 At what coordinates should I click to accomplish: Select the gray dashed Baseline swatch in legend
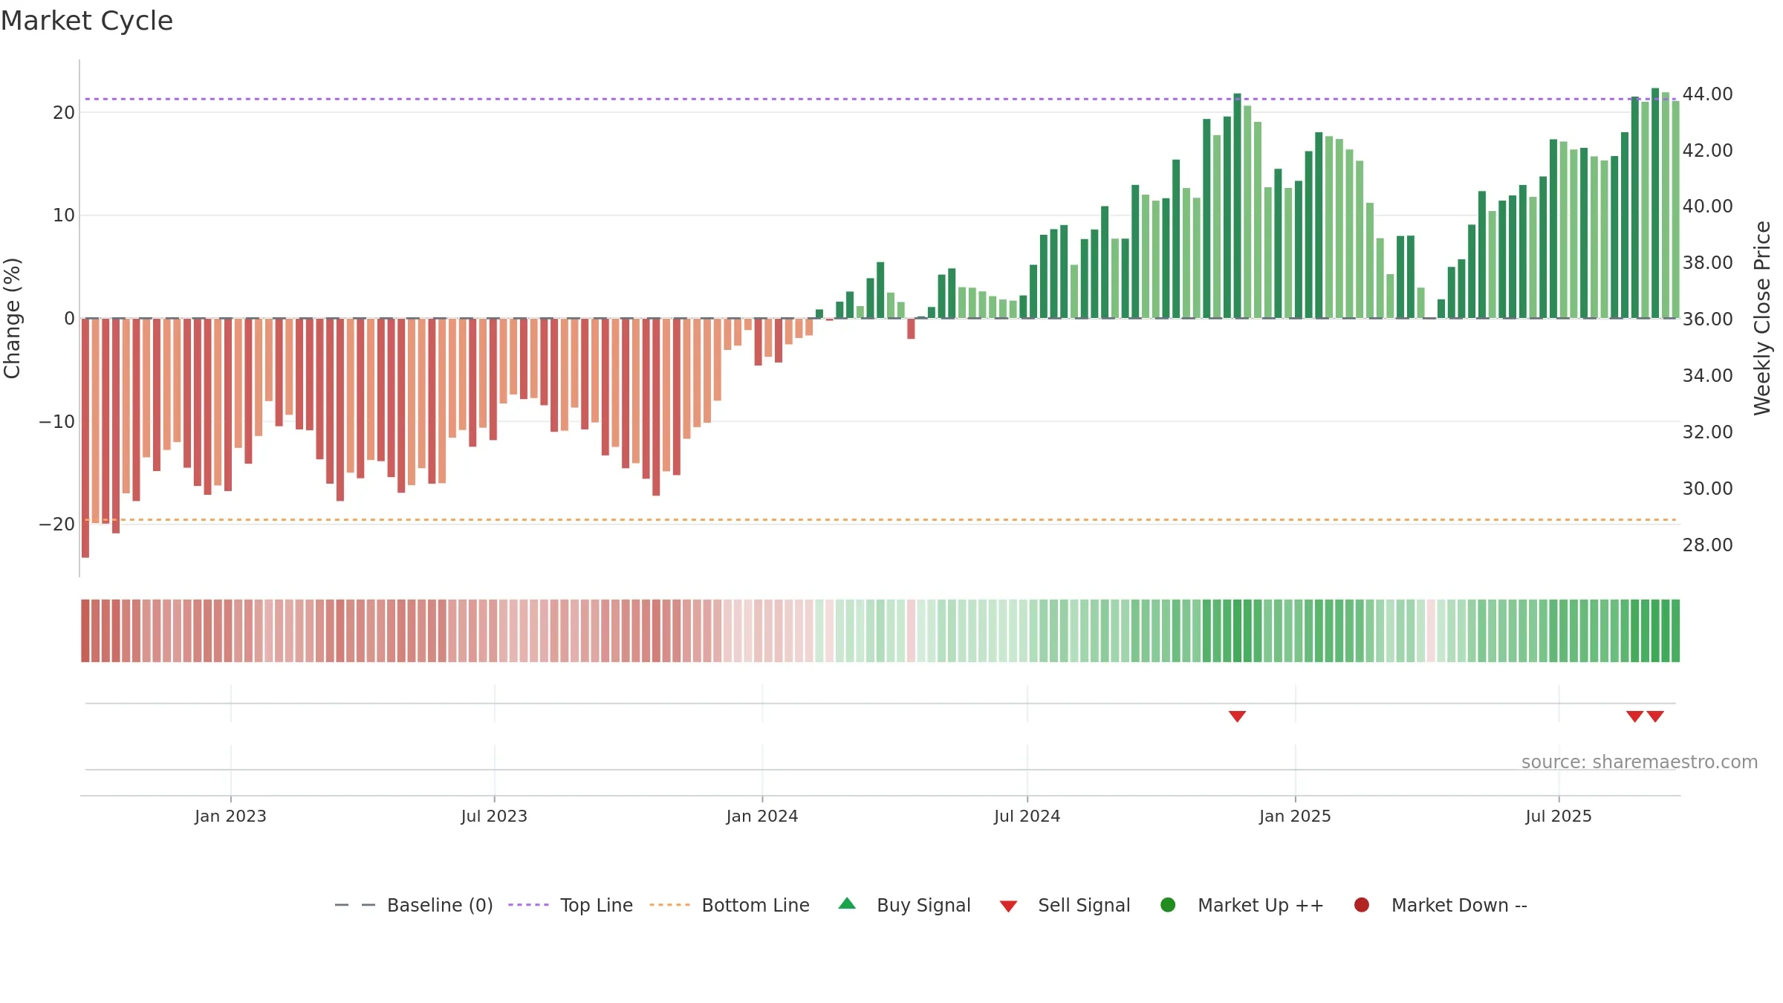355,905
